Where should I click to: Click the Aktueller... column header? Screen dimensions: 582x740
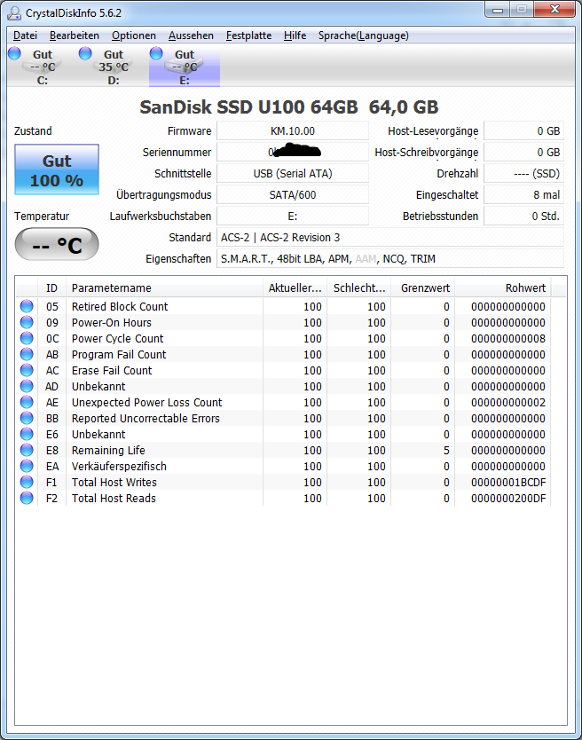[295, 287]
